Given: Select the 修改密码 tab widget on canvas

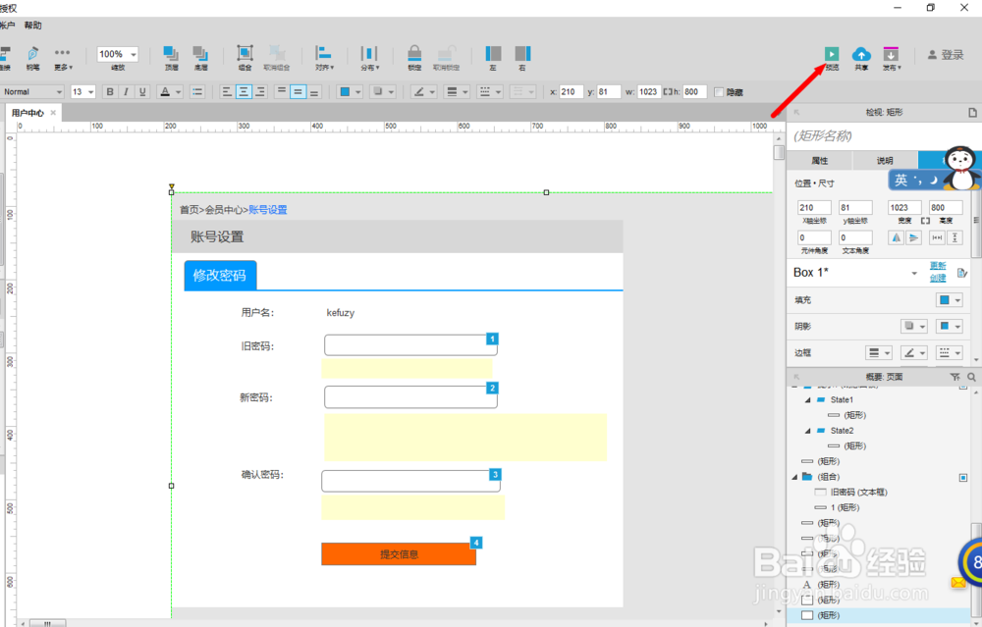Looking at the screenshot, I should (x=220, y=276).
